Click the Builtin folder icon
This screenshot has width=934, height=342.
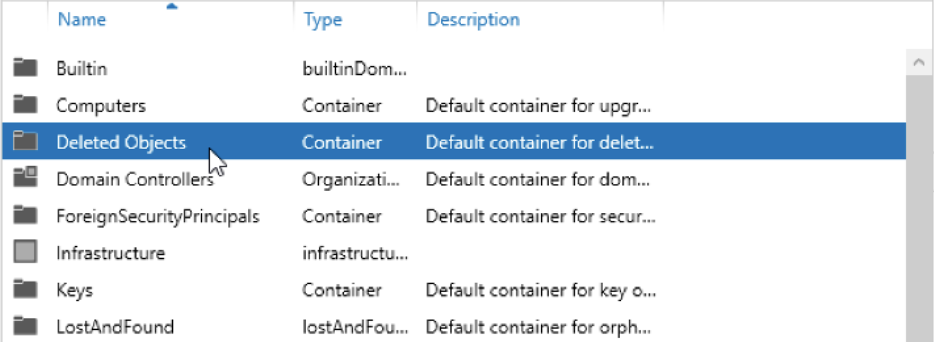25,67
